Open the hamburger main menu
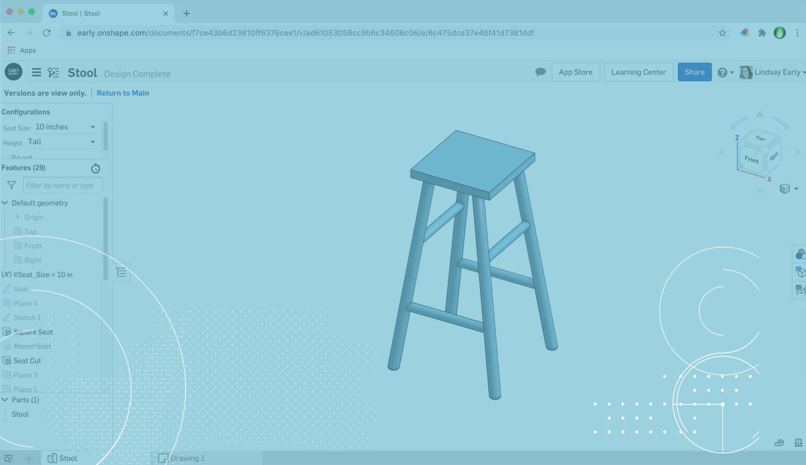806x465 pixels. [x=36, y=73]
